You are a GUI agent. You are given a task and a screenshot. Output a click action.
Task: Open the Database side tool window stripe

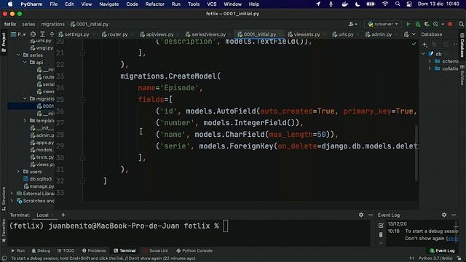coord(462,45)
